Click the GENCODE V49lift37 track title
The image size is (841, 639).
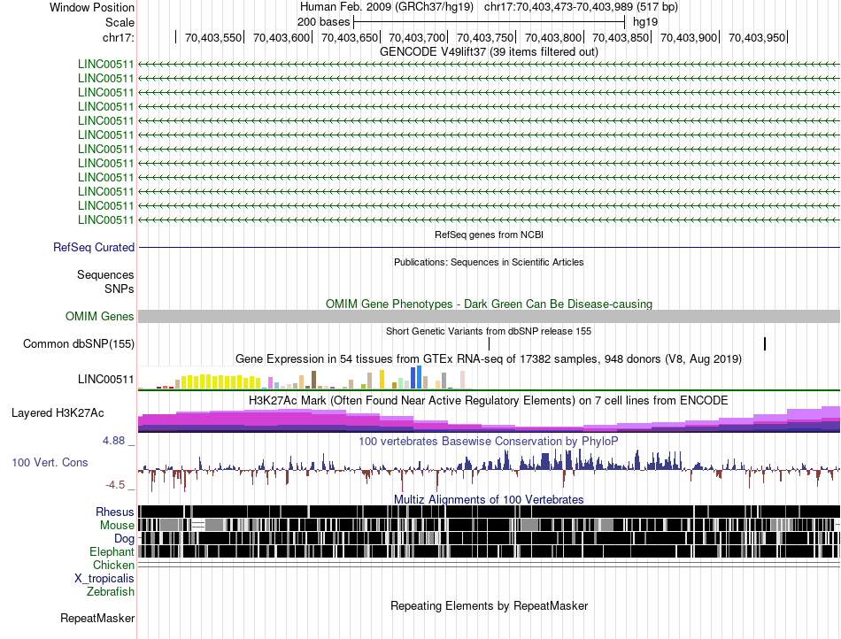click(489, 51)
